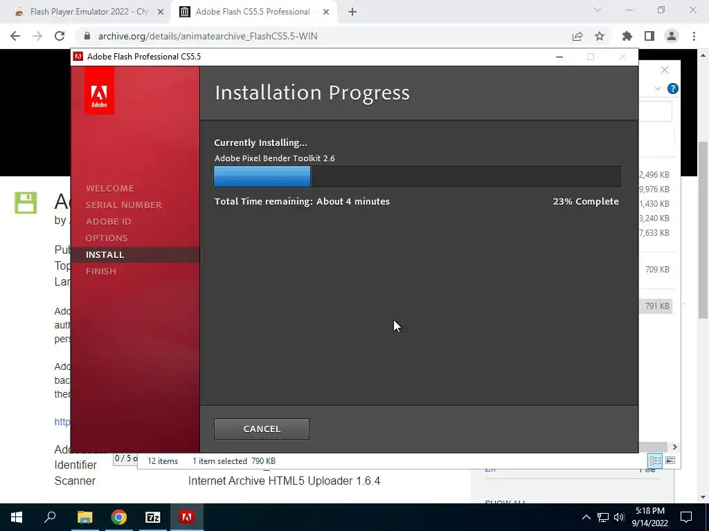Open Chrome extensions puzzle icon
Image resolution: width=709 pixels, height=531 pixels.
point(627,36)
